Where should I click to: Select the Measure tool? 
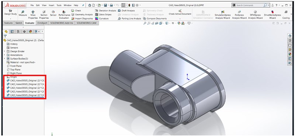tap(23, 14)
